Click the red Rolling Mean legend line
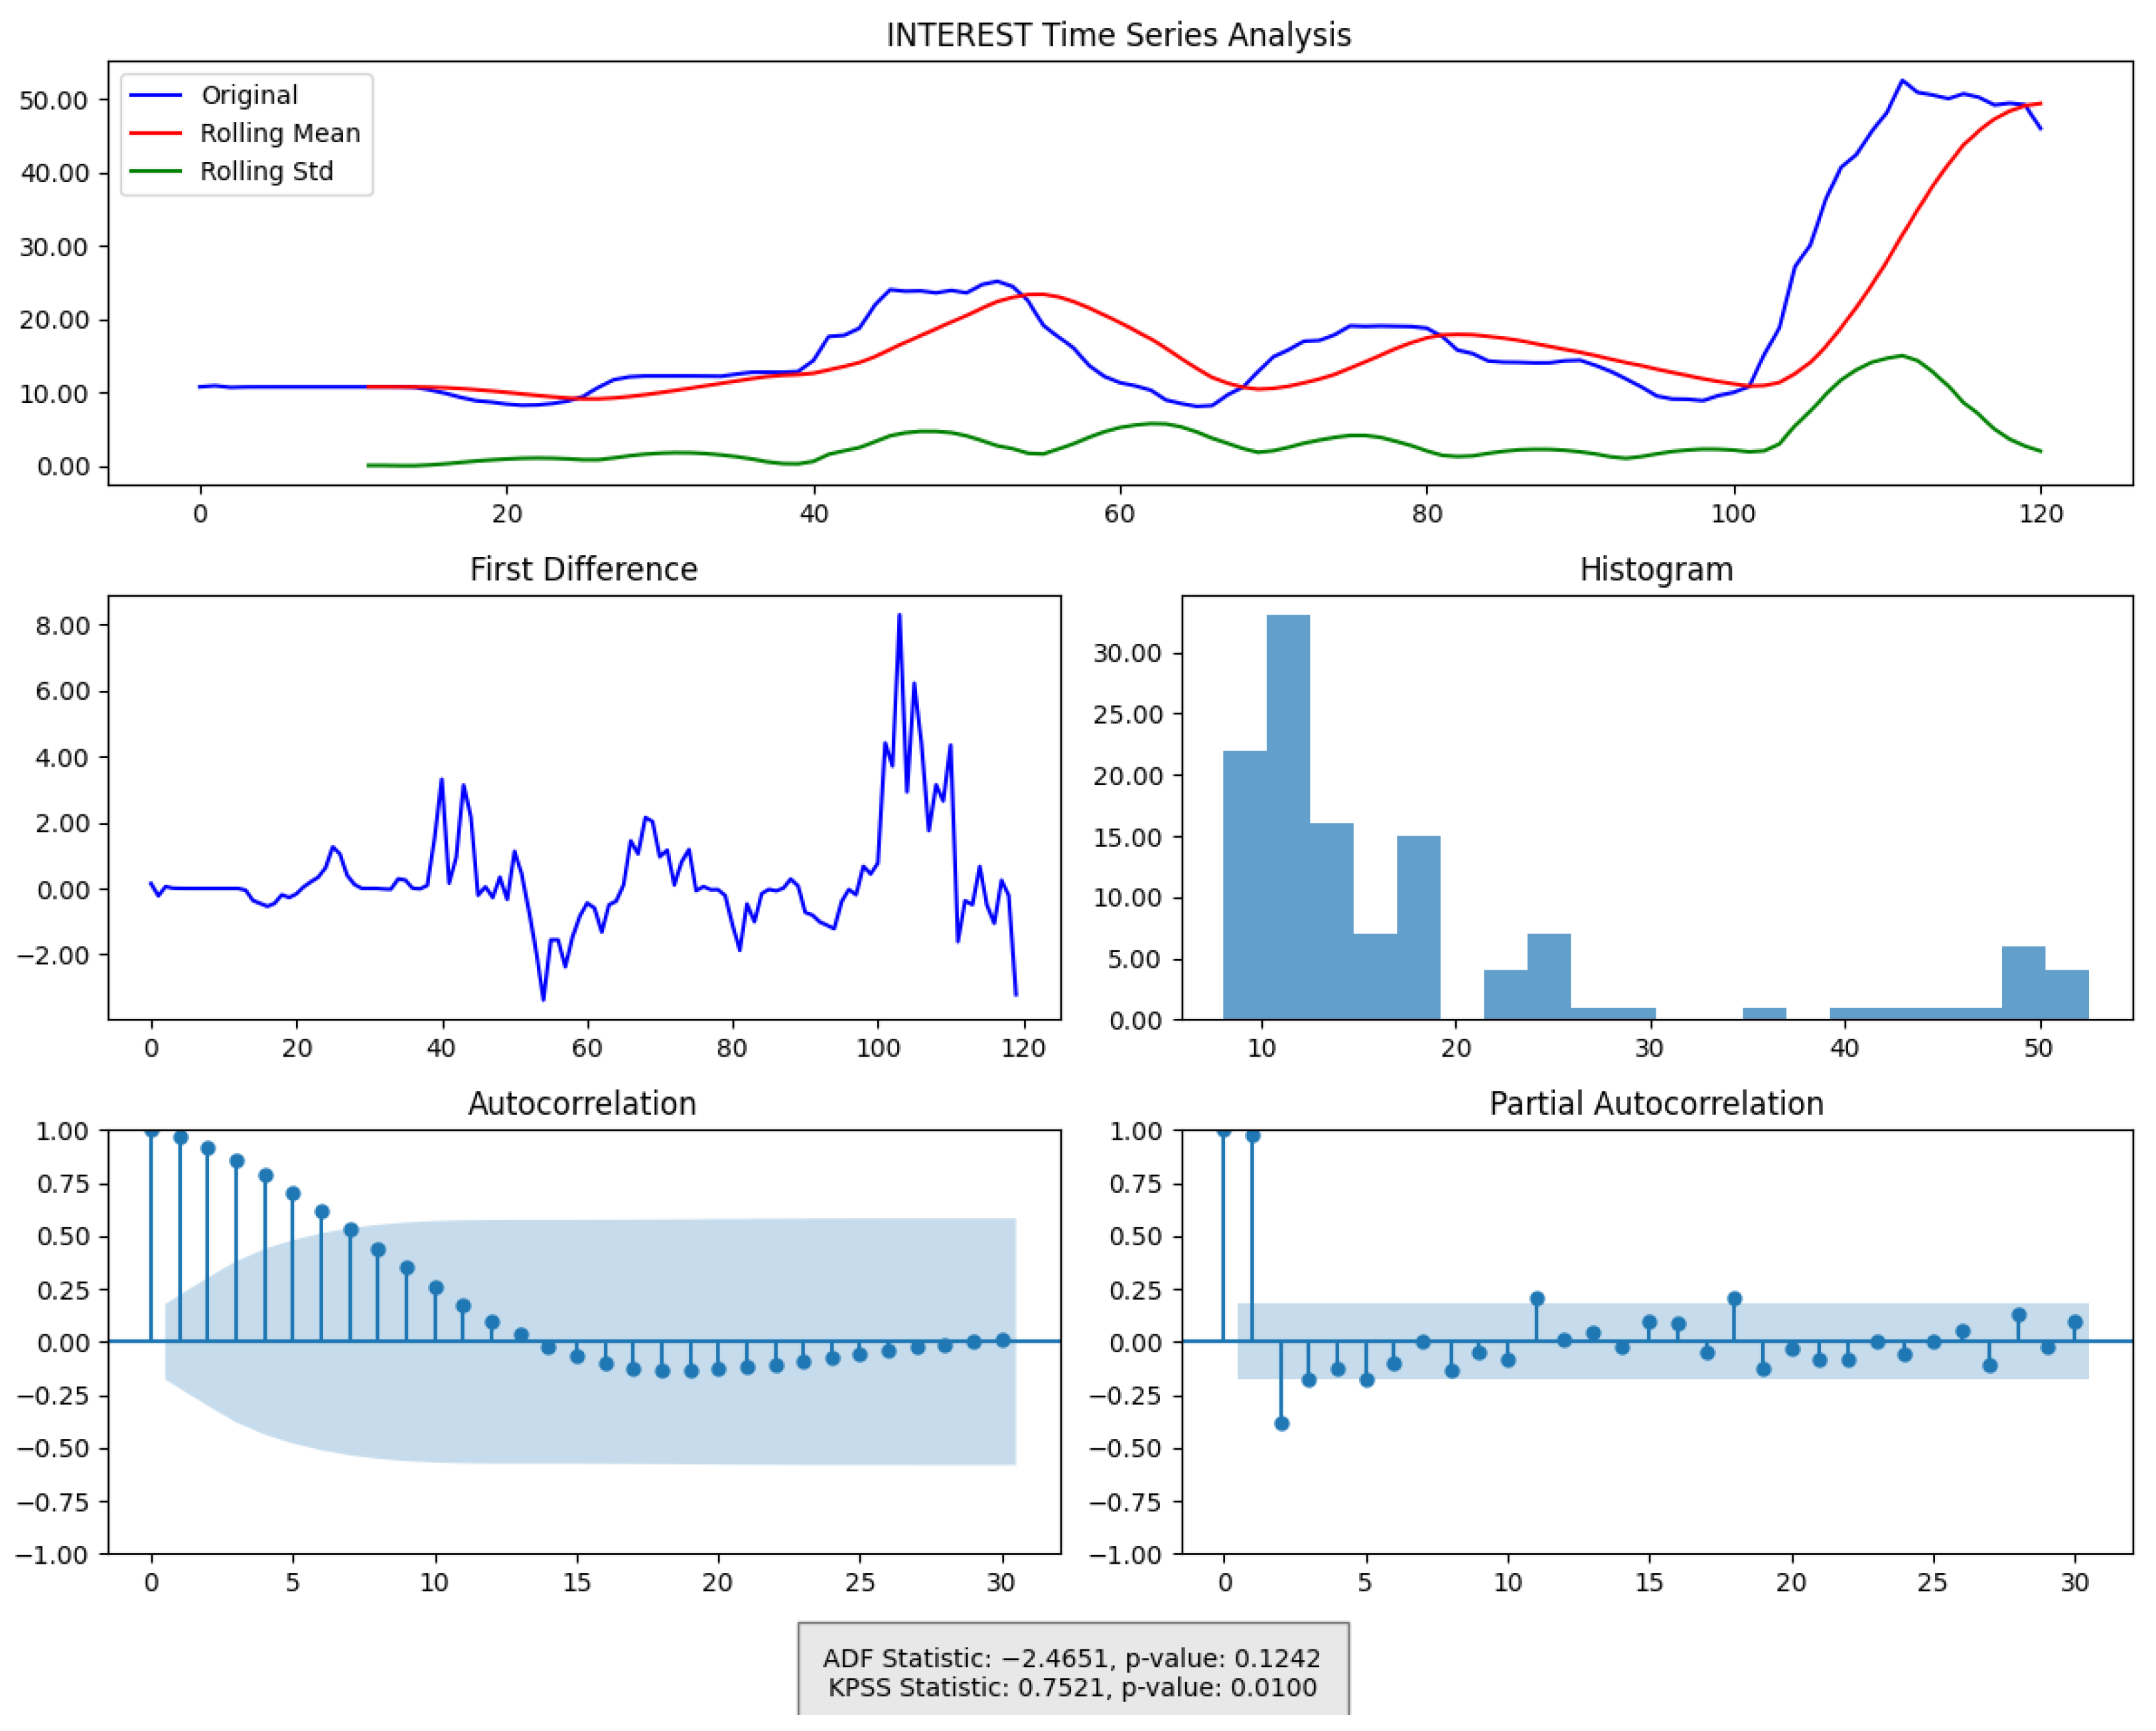This screenshot has height=1731, width=2156. point(155,133)
